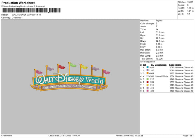Select the Zoom value 1:1
The image size is (195, 138).
pos(188,14)
